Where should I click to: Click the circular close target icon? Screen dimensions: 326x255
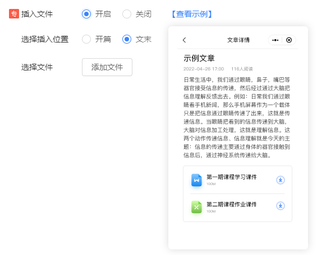[289, 40]
